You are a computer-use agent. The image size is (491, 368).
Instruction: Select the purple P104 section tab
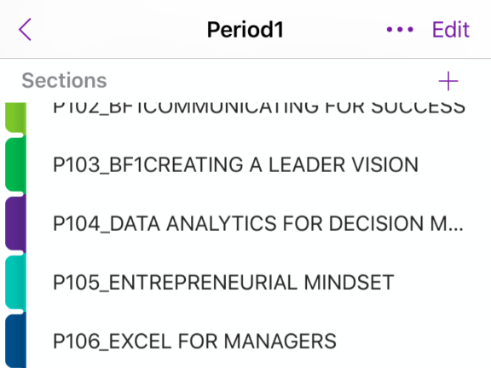tap(15, 223)
